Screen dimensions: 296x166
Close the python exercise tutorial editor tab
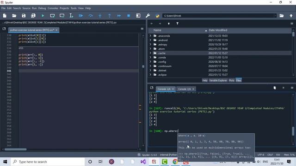(x=56, y=30)
